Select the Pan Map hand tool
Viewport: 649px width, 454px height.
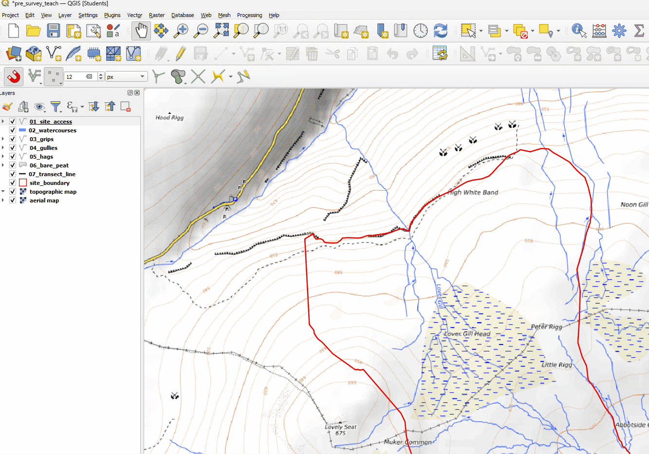[x=141, y=31]
